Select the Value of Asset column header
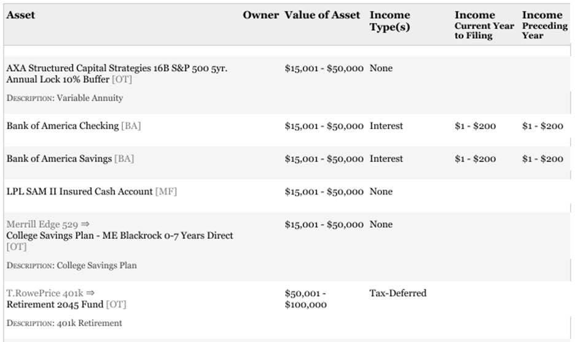Viewport: 575px width, 342px height. click(x=323, y=15)
